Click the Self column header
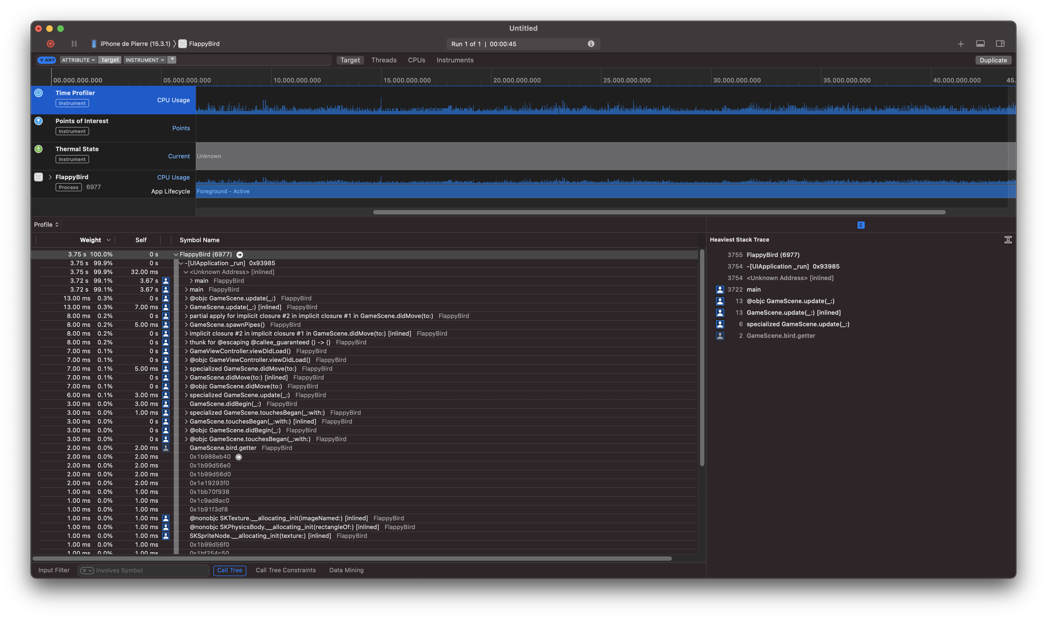Screen dimensions: 1047x619 [141, 240]
